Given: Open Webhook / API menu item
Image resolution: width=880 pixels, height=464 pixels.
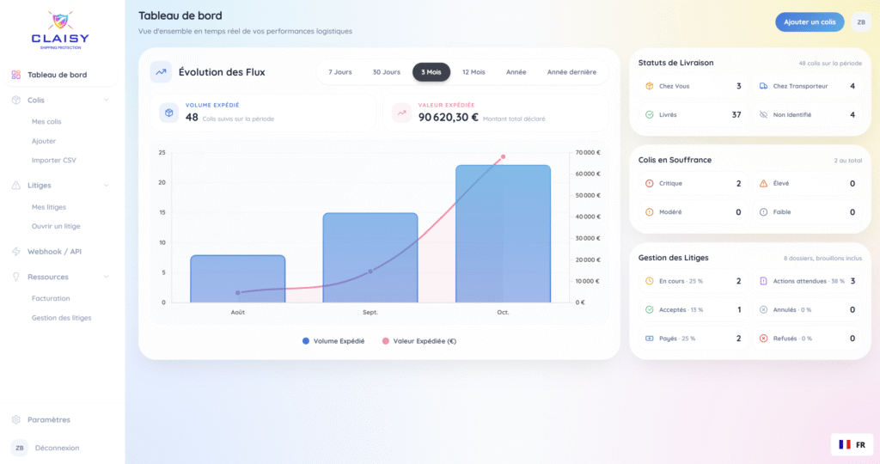Looking at the screenshot, I should pyautogui.click(x=54, y=252).
